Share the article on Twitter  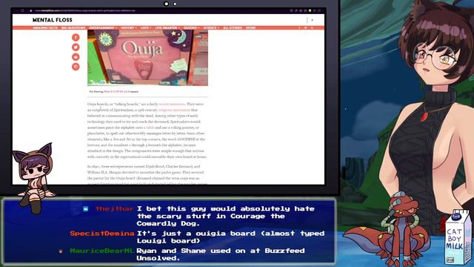(76, 47)
